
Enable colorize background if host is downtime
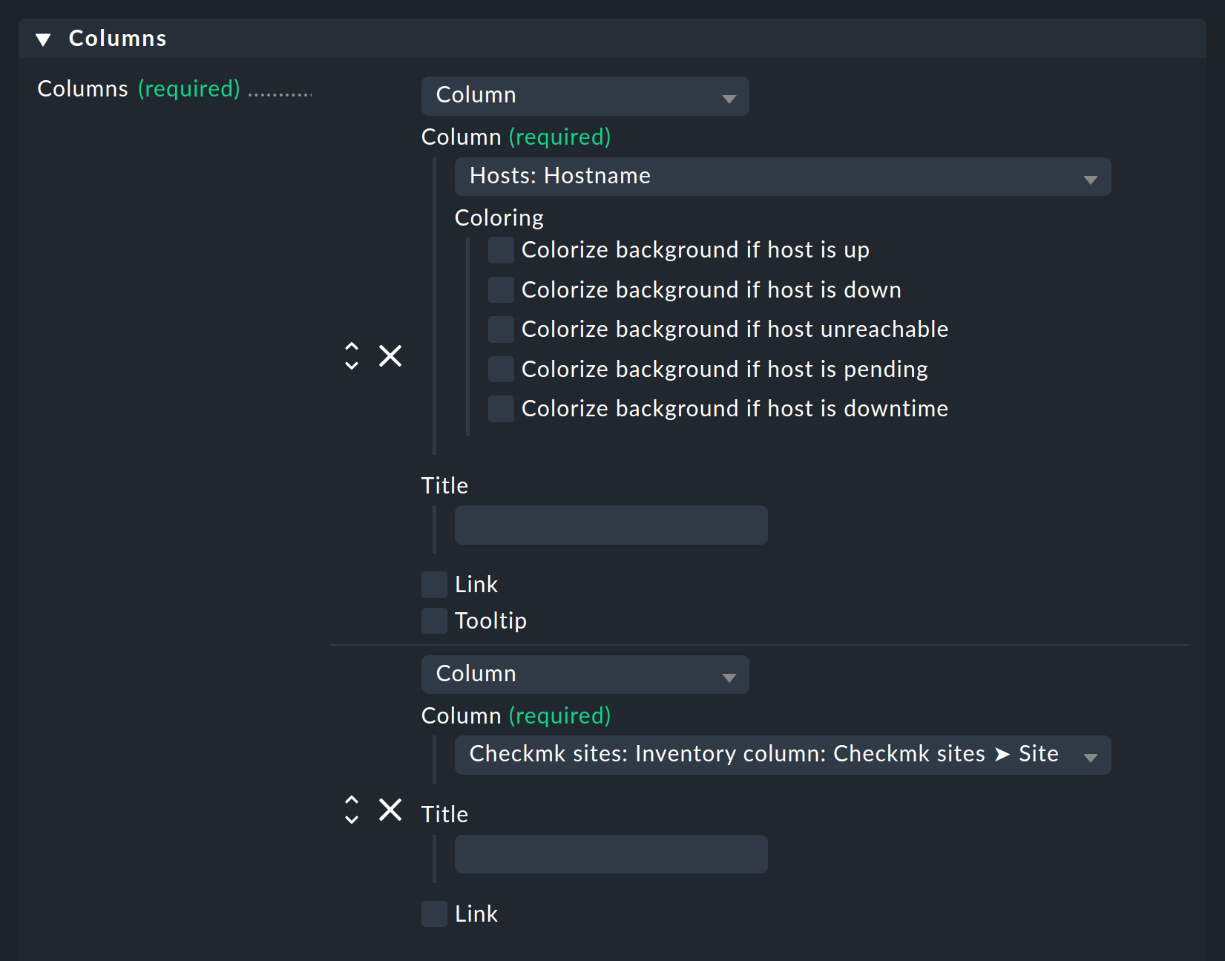[501, 409]
